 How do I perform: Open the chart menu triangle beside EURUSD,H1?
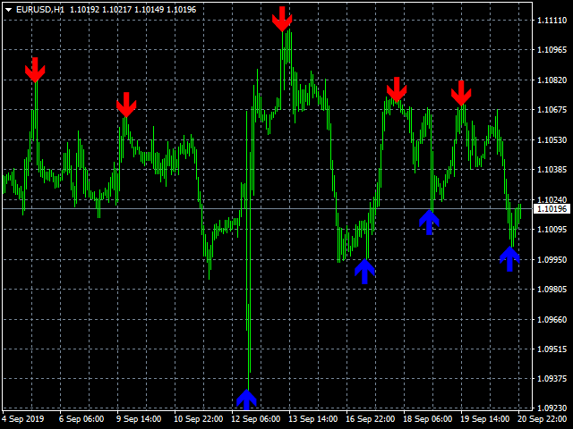pos(8,10)
